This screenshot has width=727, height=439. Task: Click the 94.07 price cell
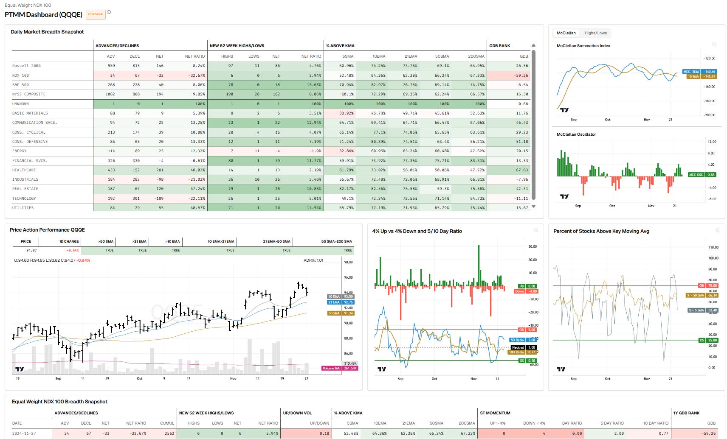point(31,250)
